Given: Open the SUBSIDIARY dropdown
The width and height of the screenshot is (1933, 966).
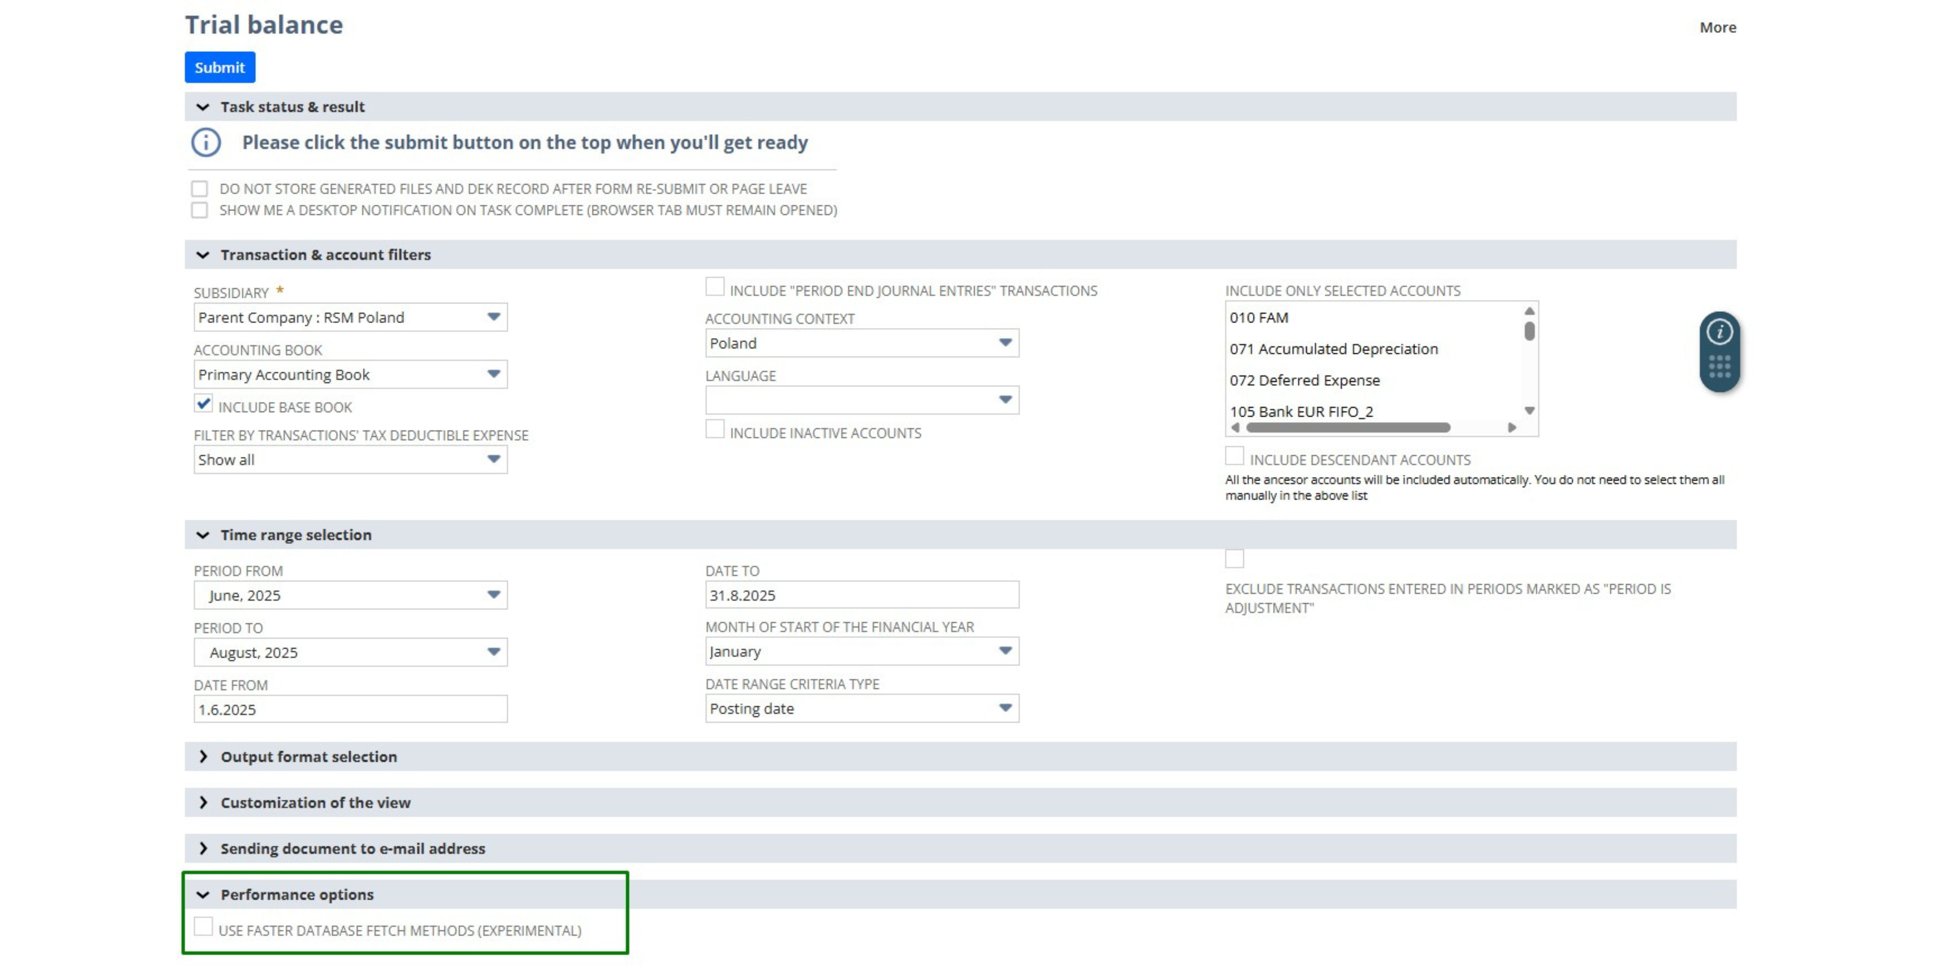Looking at the screenshot, I should pyautogui.click(x=494, y=317).
